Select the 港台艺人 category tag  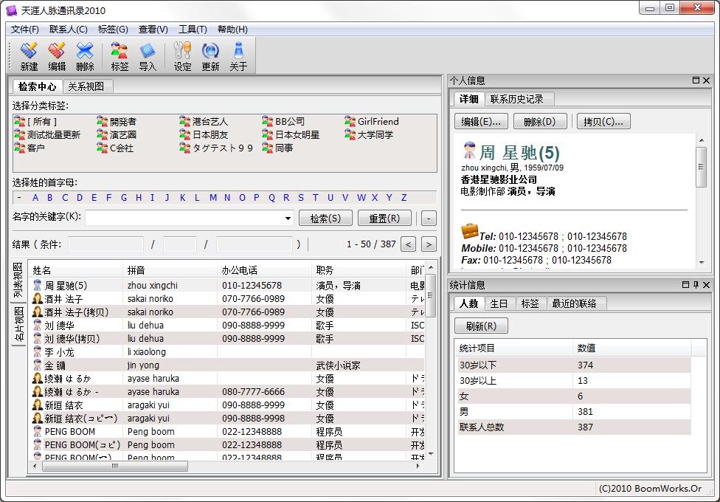tap(210, 122)
